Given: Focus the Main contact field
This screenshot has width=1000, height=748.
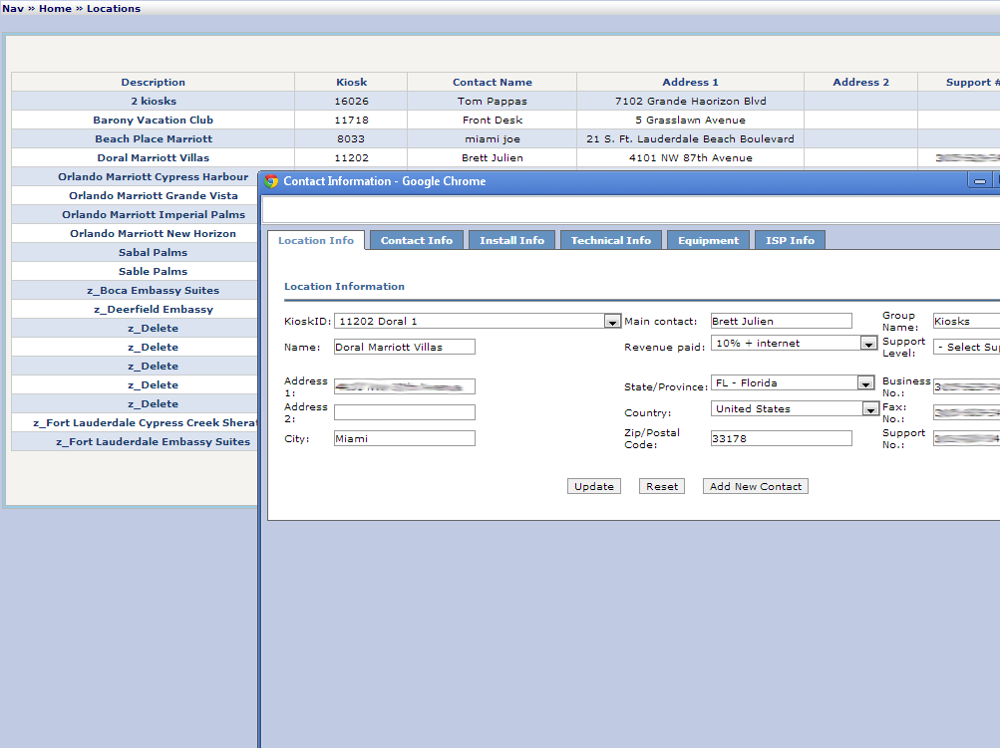Looking at the screenshot, I should click(782, 321).
